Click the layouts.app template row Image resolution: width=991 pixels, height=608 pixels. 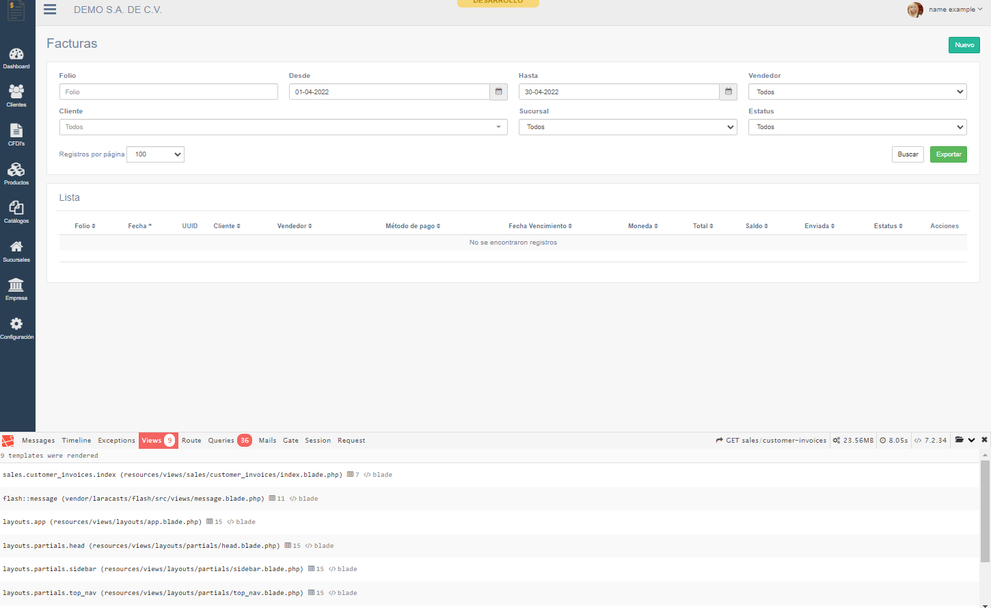pos(490,522)
